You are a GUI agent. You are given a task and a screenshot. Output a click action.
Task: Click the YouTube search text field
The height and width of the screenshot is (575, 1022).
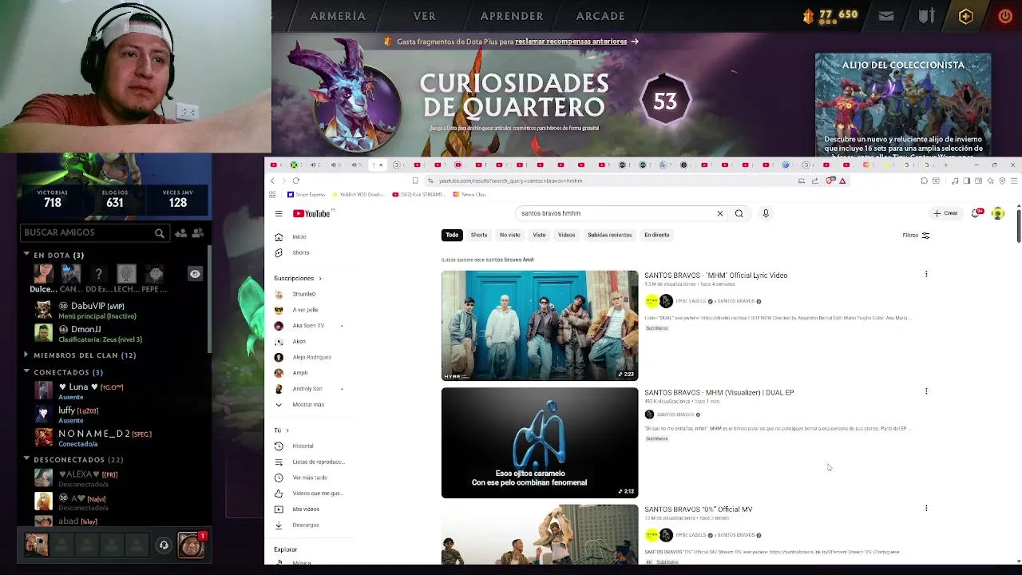pyautogui.click(x=615, y=213)
